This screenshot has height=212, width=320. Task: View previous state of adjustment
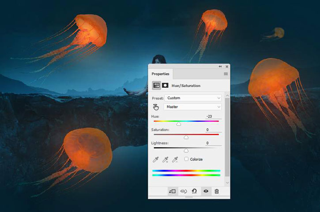click(184, 191)
